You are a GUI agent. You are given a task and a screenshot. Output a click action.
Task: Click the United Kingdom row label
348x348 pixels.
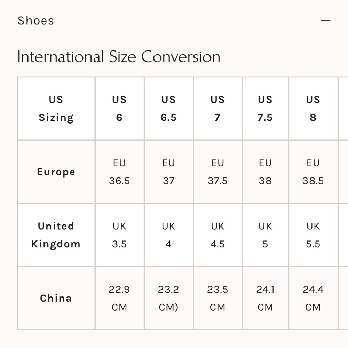click(x=56, y=235)
